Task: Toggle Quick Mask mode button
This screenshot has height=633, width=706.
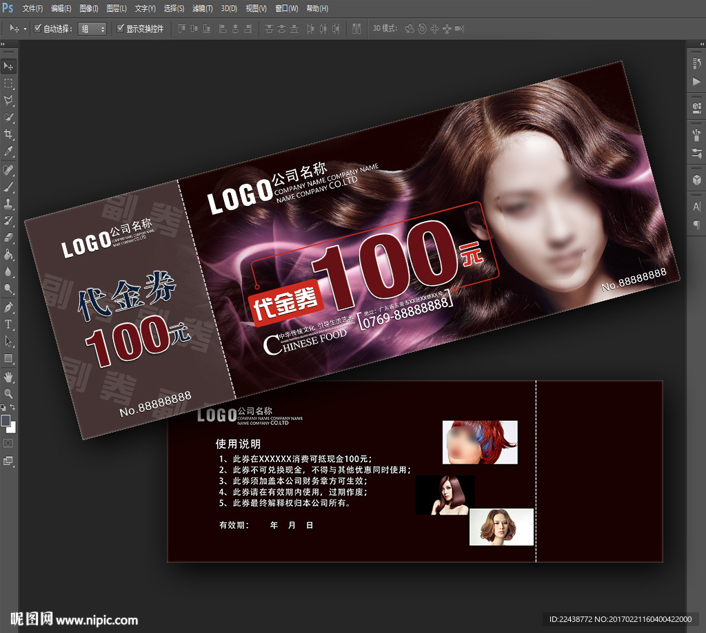Action: tap(8, 442)
